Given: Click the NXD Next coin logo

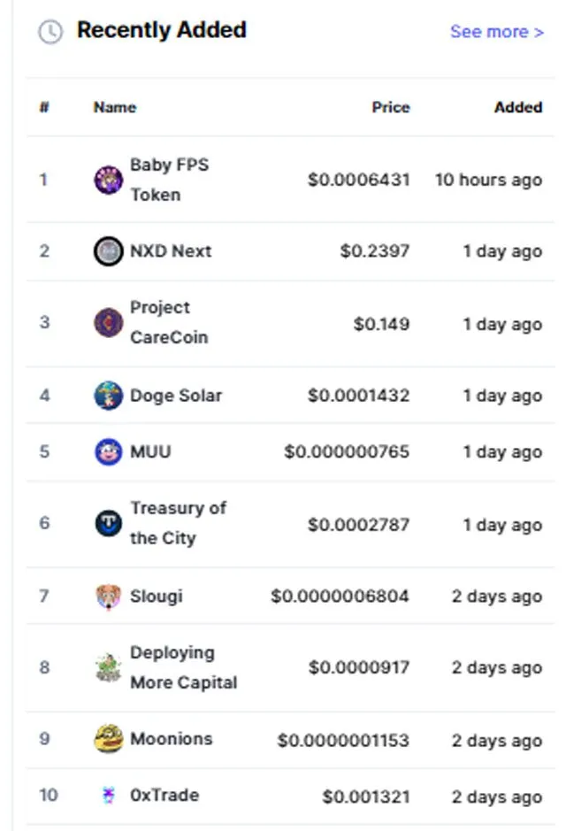Looking at the screenshot, I should coord(109,250).
